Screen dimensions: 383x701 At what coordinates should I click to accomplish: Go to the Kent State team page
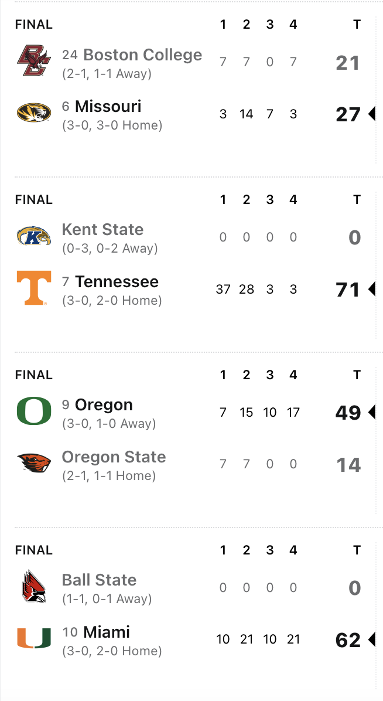point(102,230)
